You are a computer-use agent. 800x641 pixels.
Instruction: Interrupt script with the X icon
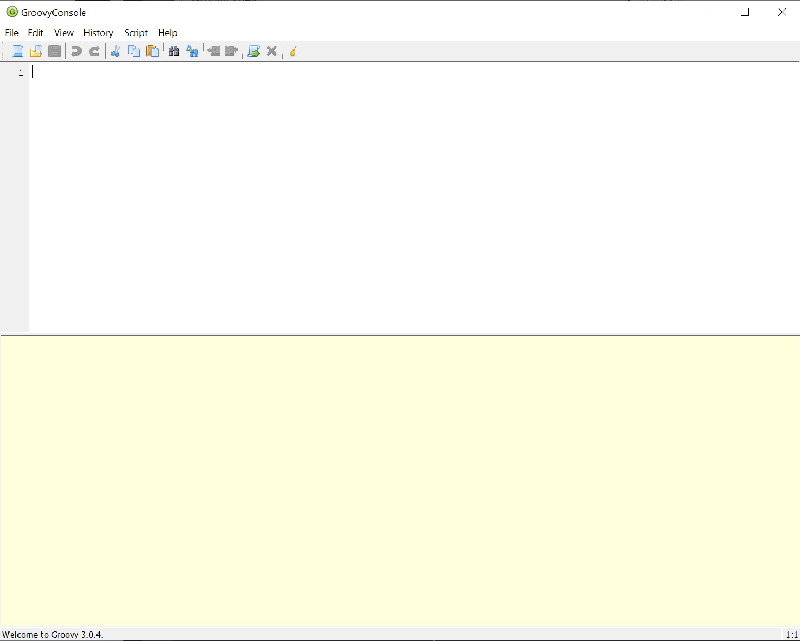pyautogui.click(x=272, y=51)
